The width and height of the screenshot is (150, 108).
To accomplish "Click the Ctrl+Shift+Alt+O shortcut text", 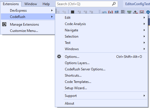I will click(x=129, y=57).
